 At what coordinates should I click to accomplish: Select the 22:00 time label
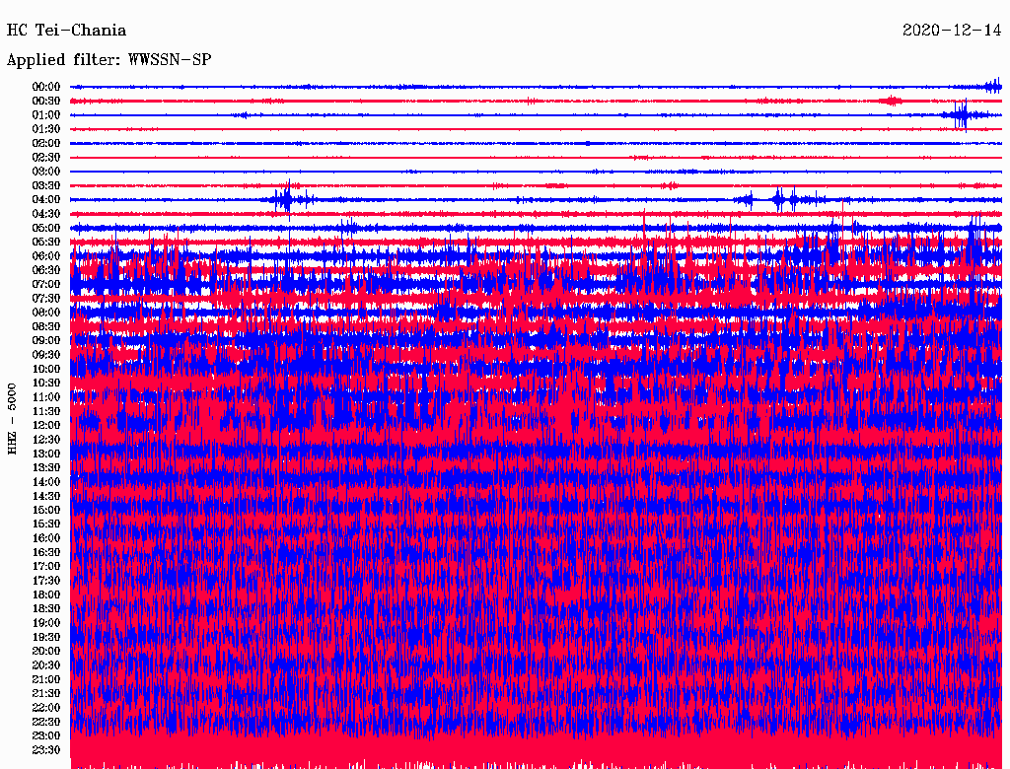click(46, 708)
